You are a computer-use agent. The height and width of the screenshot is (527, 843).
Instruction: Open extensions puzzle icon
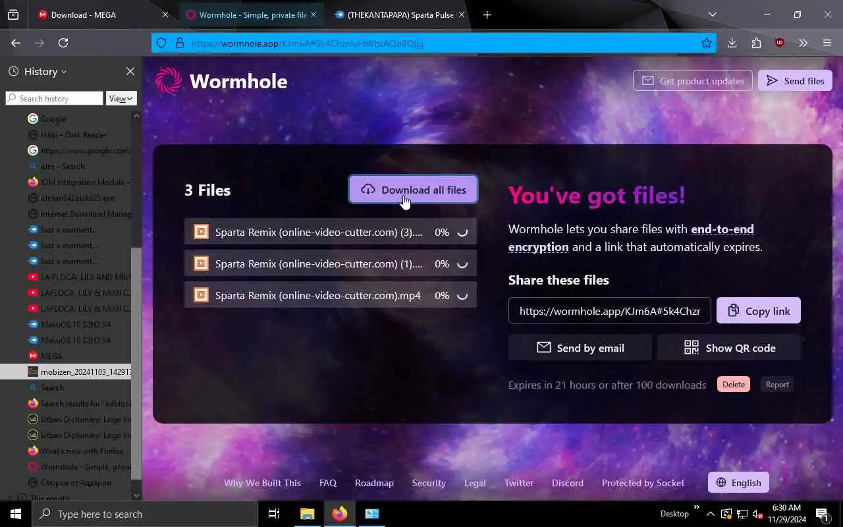coord(756,43)
